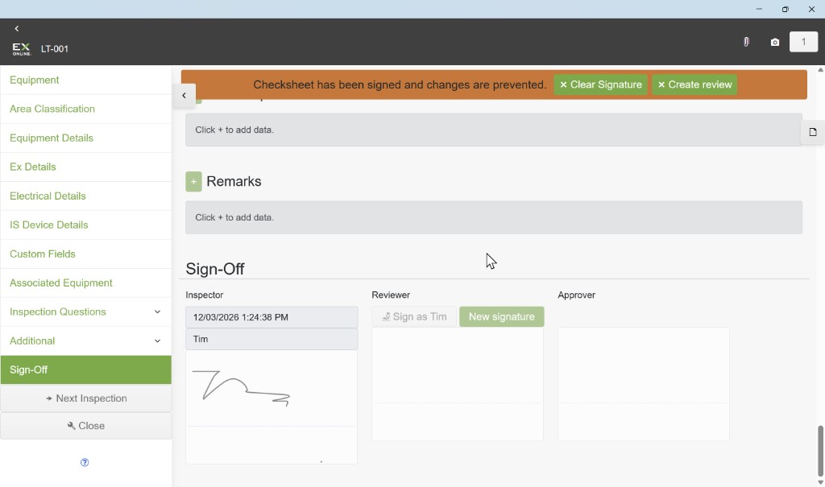Open the help question mark icon
The image size is (825, 487).
[x=85, y=462]
